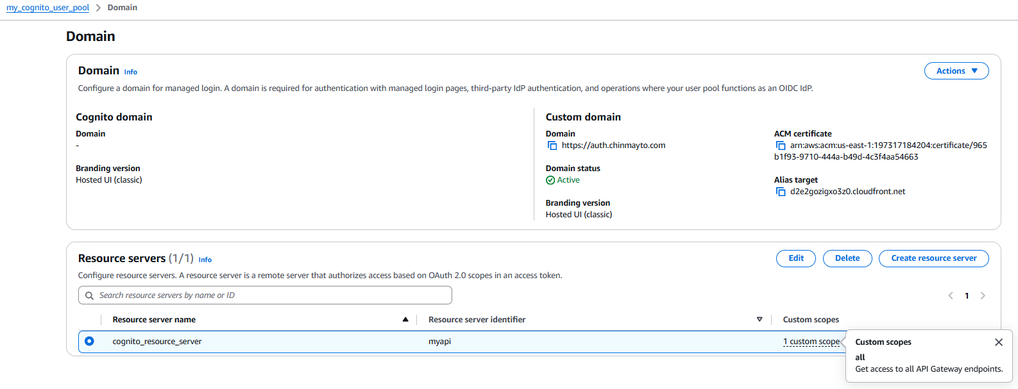This screenshot has width=1018, height=389.
Task: Go to next page of resource servers
Action: pyautogui.click(x=983, y=295)
